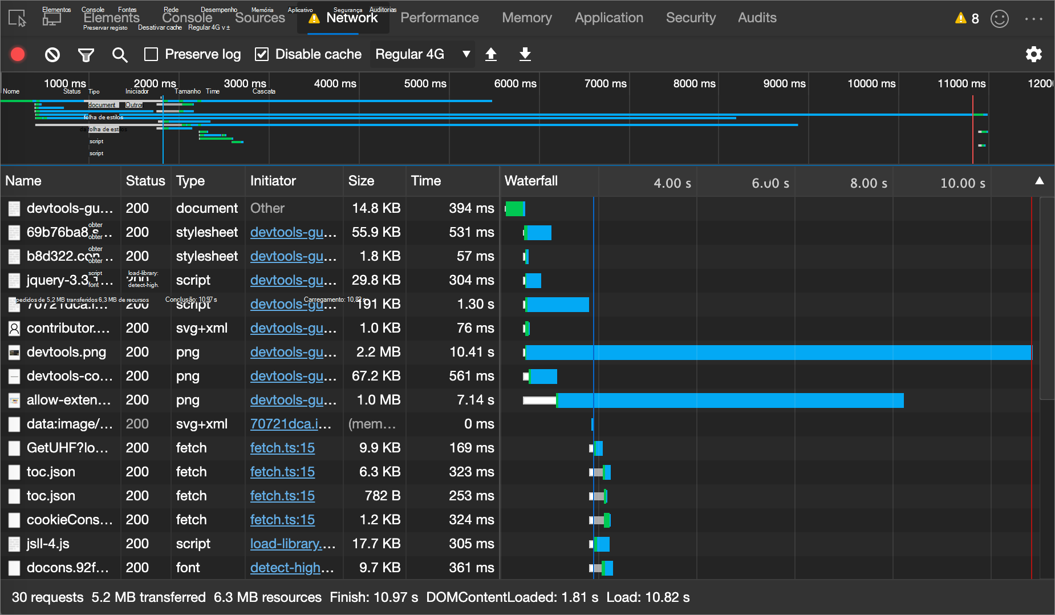Open the feedback smiley face

1000,19
